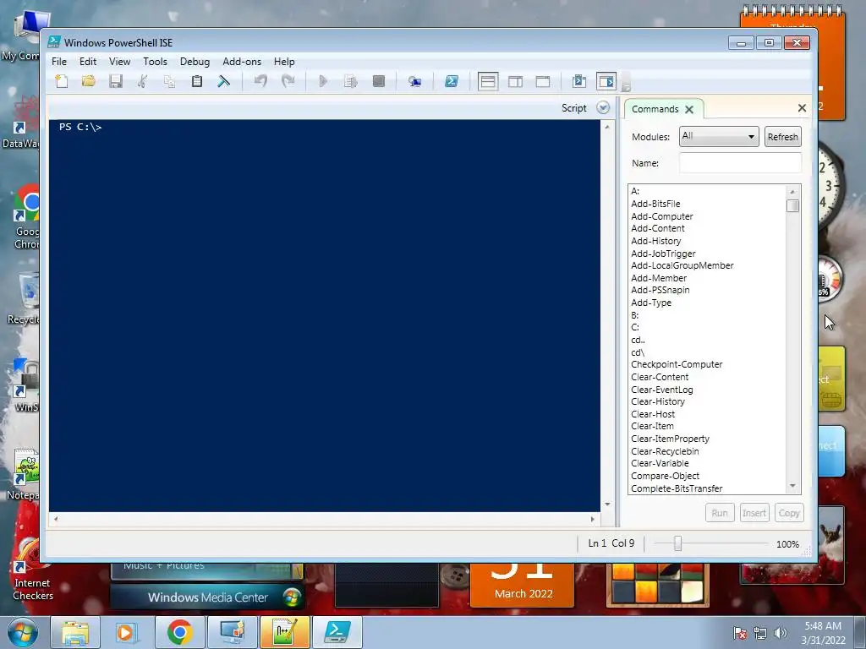Adjust the zoom slider in status bar
866x649 pixels.
pyautogui.click(x=677, y=543)
